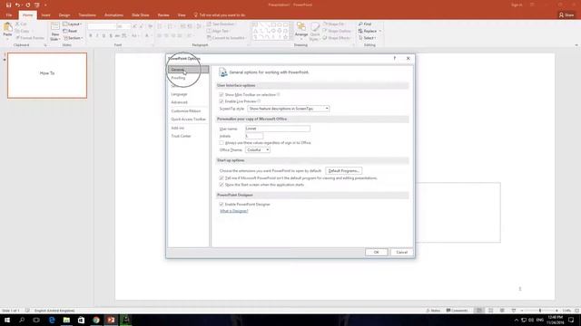Click the Replace icon in Editing group
This screenshot has height=326, width=581.
click(368, 31)
